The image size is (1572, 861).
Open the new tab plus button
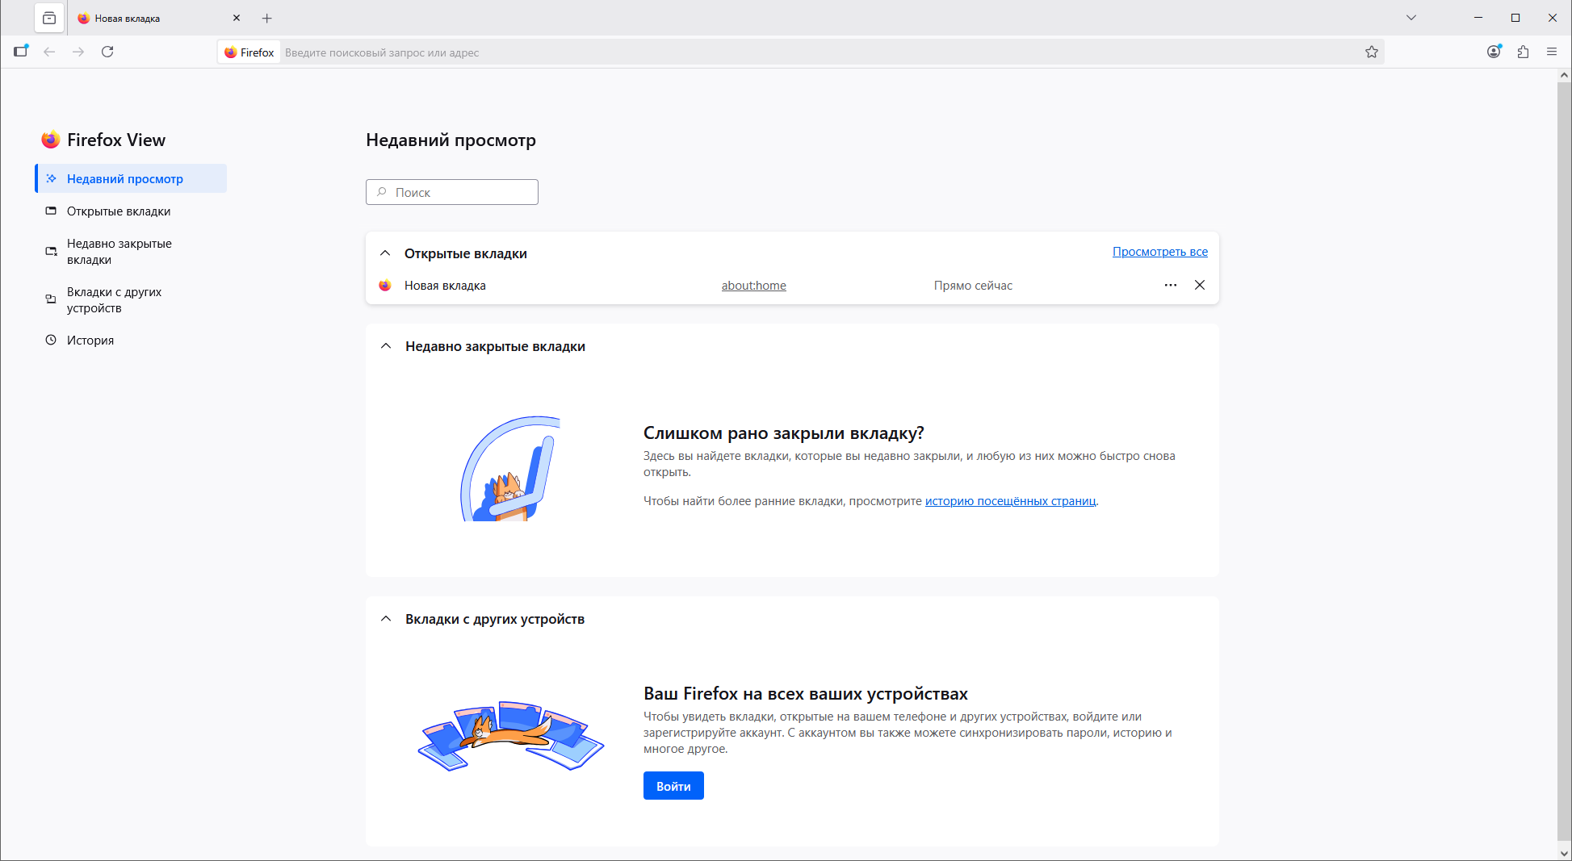(x=267, y=18)
